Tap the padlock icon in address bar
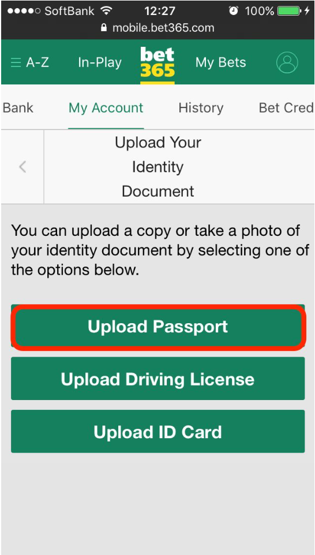The width and height of the screenshot is (315, 555). click(x=104, y=28)
